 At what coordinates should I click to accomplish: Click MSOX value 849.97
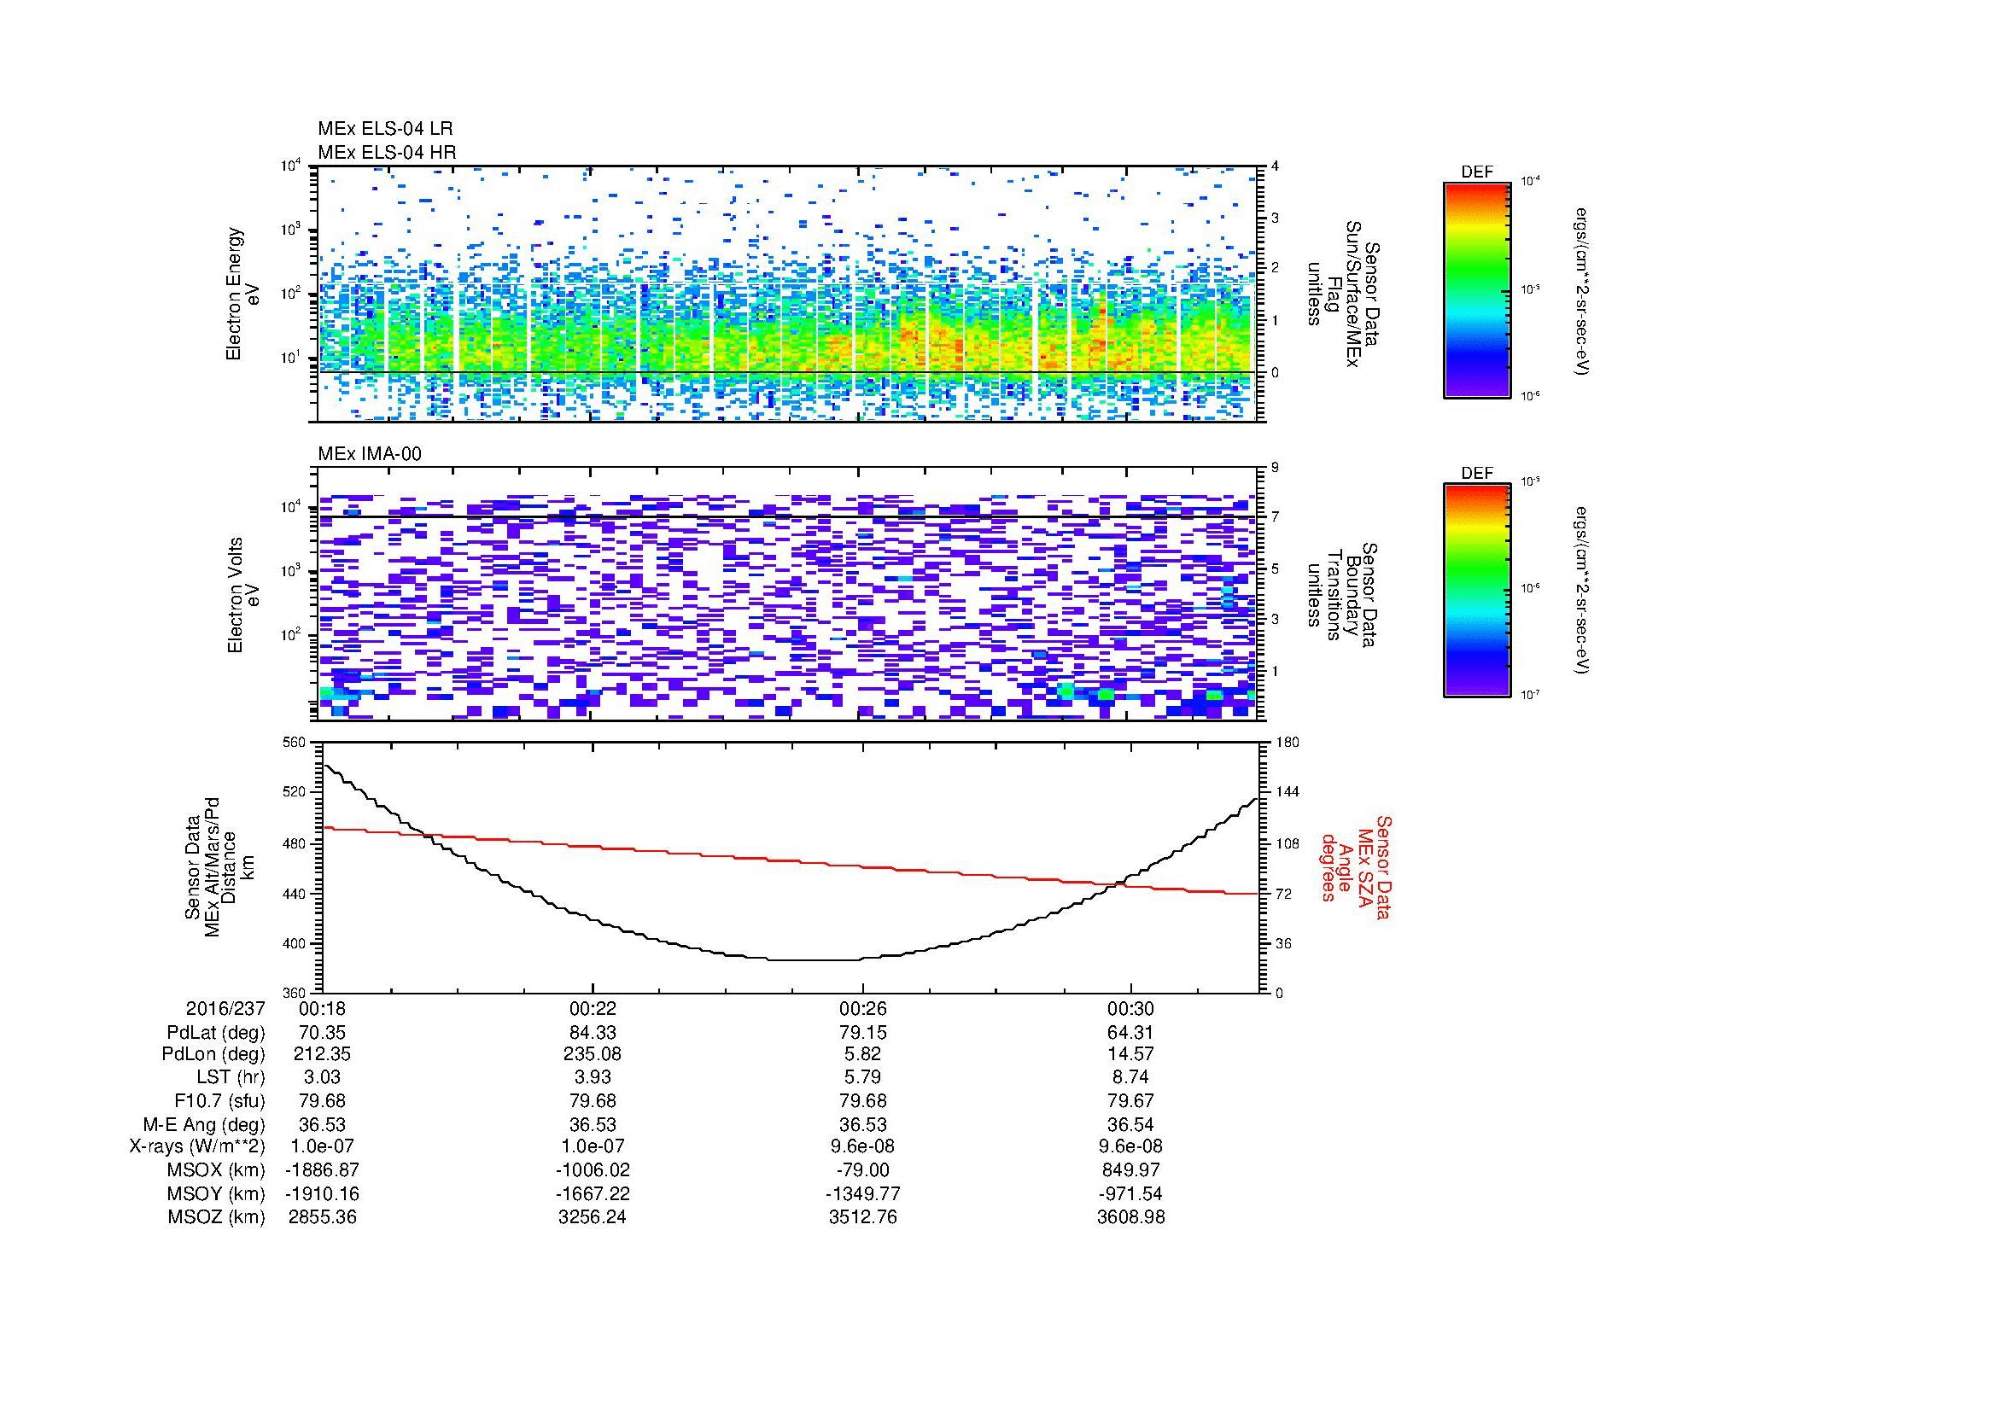coord(1130,1170)
